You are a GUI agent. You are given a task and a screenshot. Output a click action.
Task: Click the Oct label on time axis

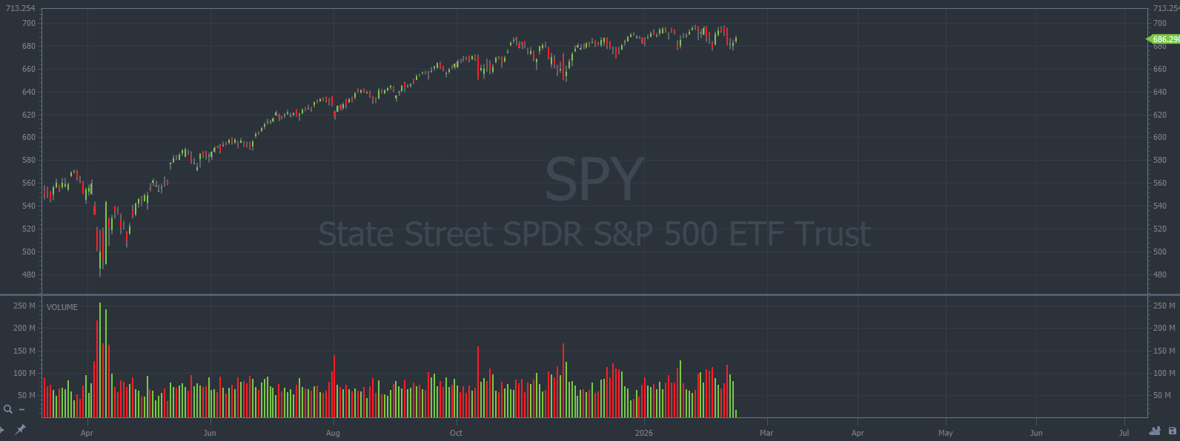point(456,433)
